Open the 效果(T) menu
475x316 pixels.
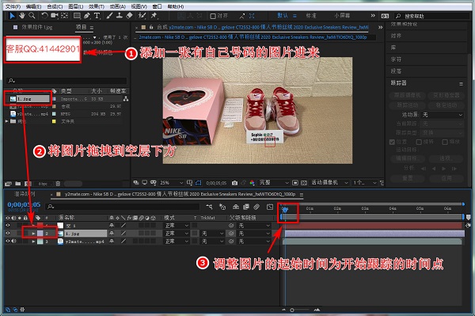[x=97, y=6]
